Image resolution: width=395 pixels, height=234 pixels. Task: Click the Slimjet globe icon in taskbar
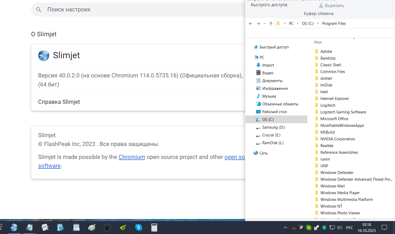(x=14, y=228)
